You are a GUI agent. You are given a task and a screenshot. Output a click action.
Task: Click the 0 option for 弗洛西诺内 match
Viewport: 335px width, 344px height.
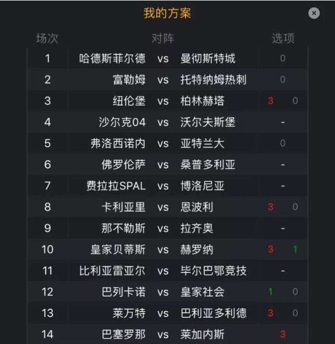(283, 143)
